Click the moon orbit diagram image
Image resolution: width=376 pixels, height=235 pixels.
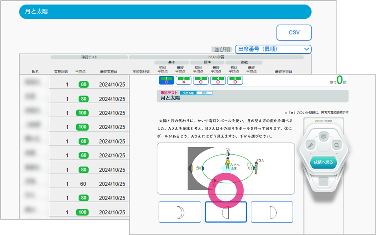pyautogui.click(x=226, y=168)
